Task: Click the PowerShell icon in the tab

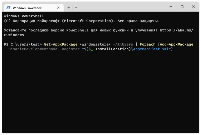Action: click(x=9, y=8)
